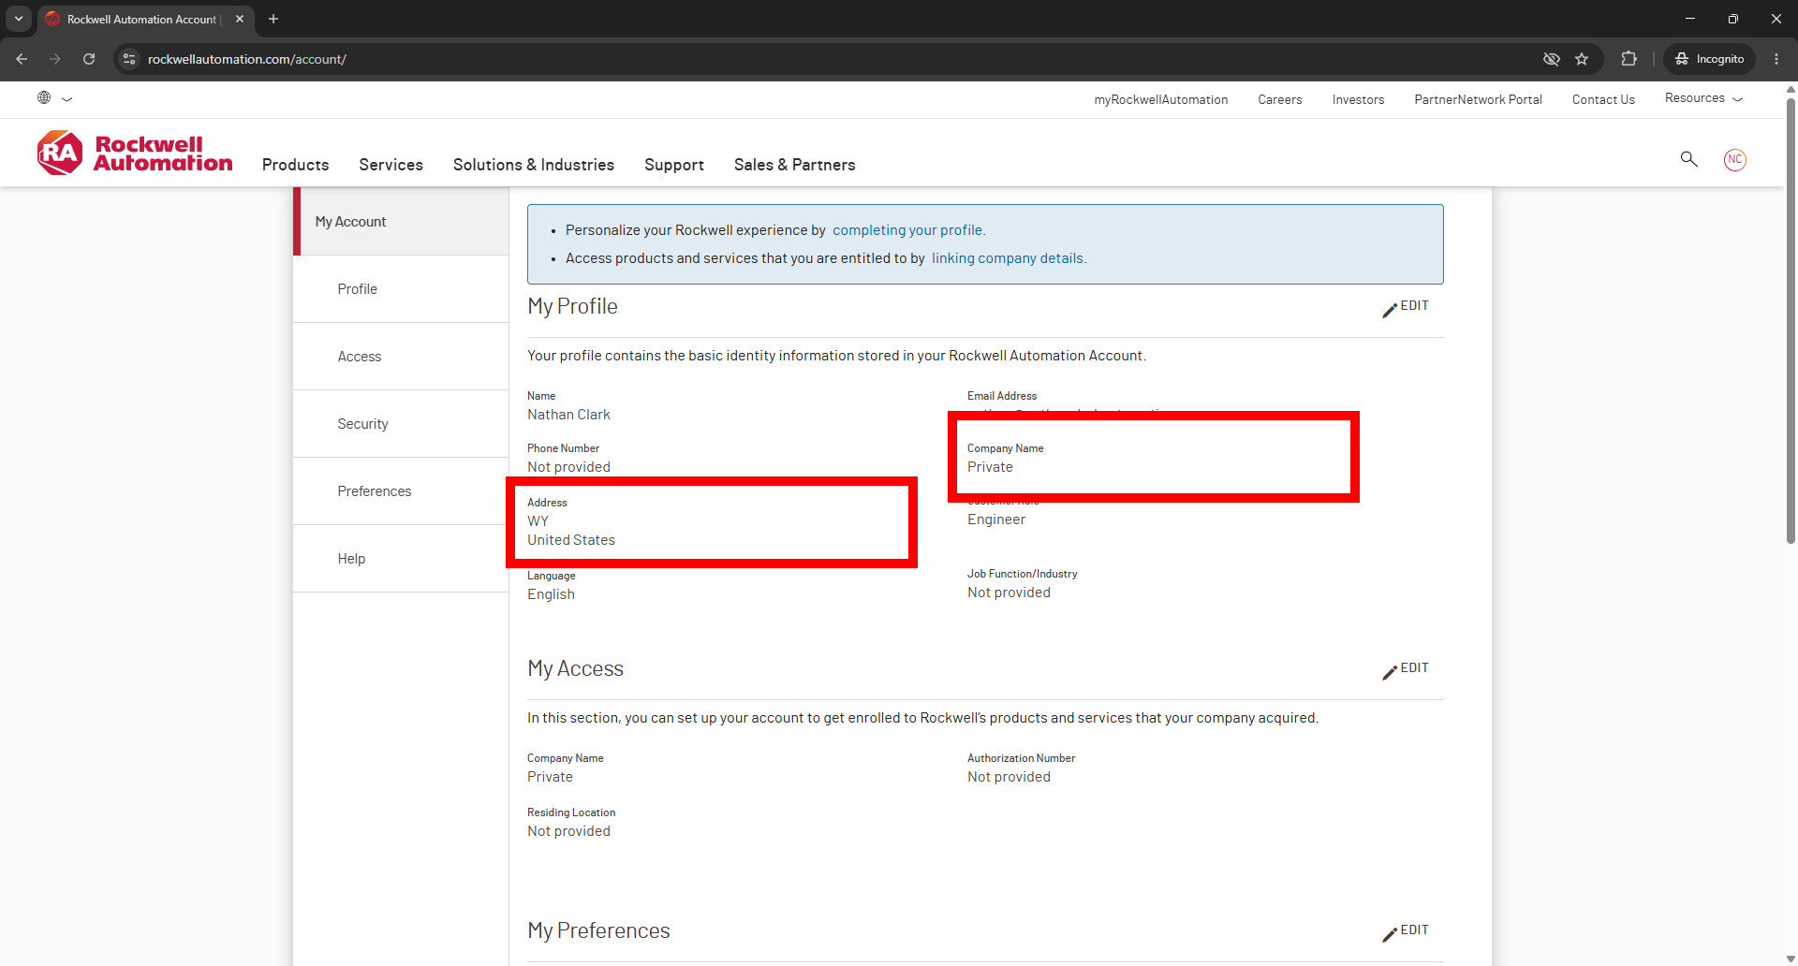Click the name value Nathan Clark

pyautogui.click(x=568, y=415)
